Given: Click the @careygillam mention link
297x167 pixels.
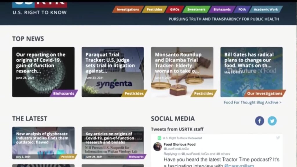Looking at the screenshot, I should click(239, 165).
